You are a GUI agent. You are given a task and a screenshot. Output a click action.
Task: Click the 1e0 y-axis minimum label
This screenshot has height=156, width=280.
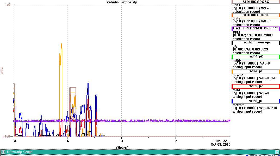click(7, 136)
